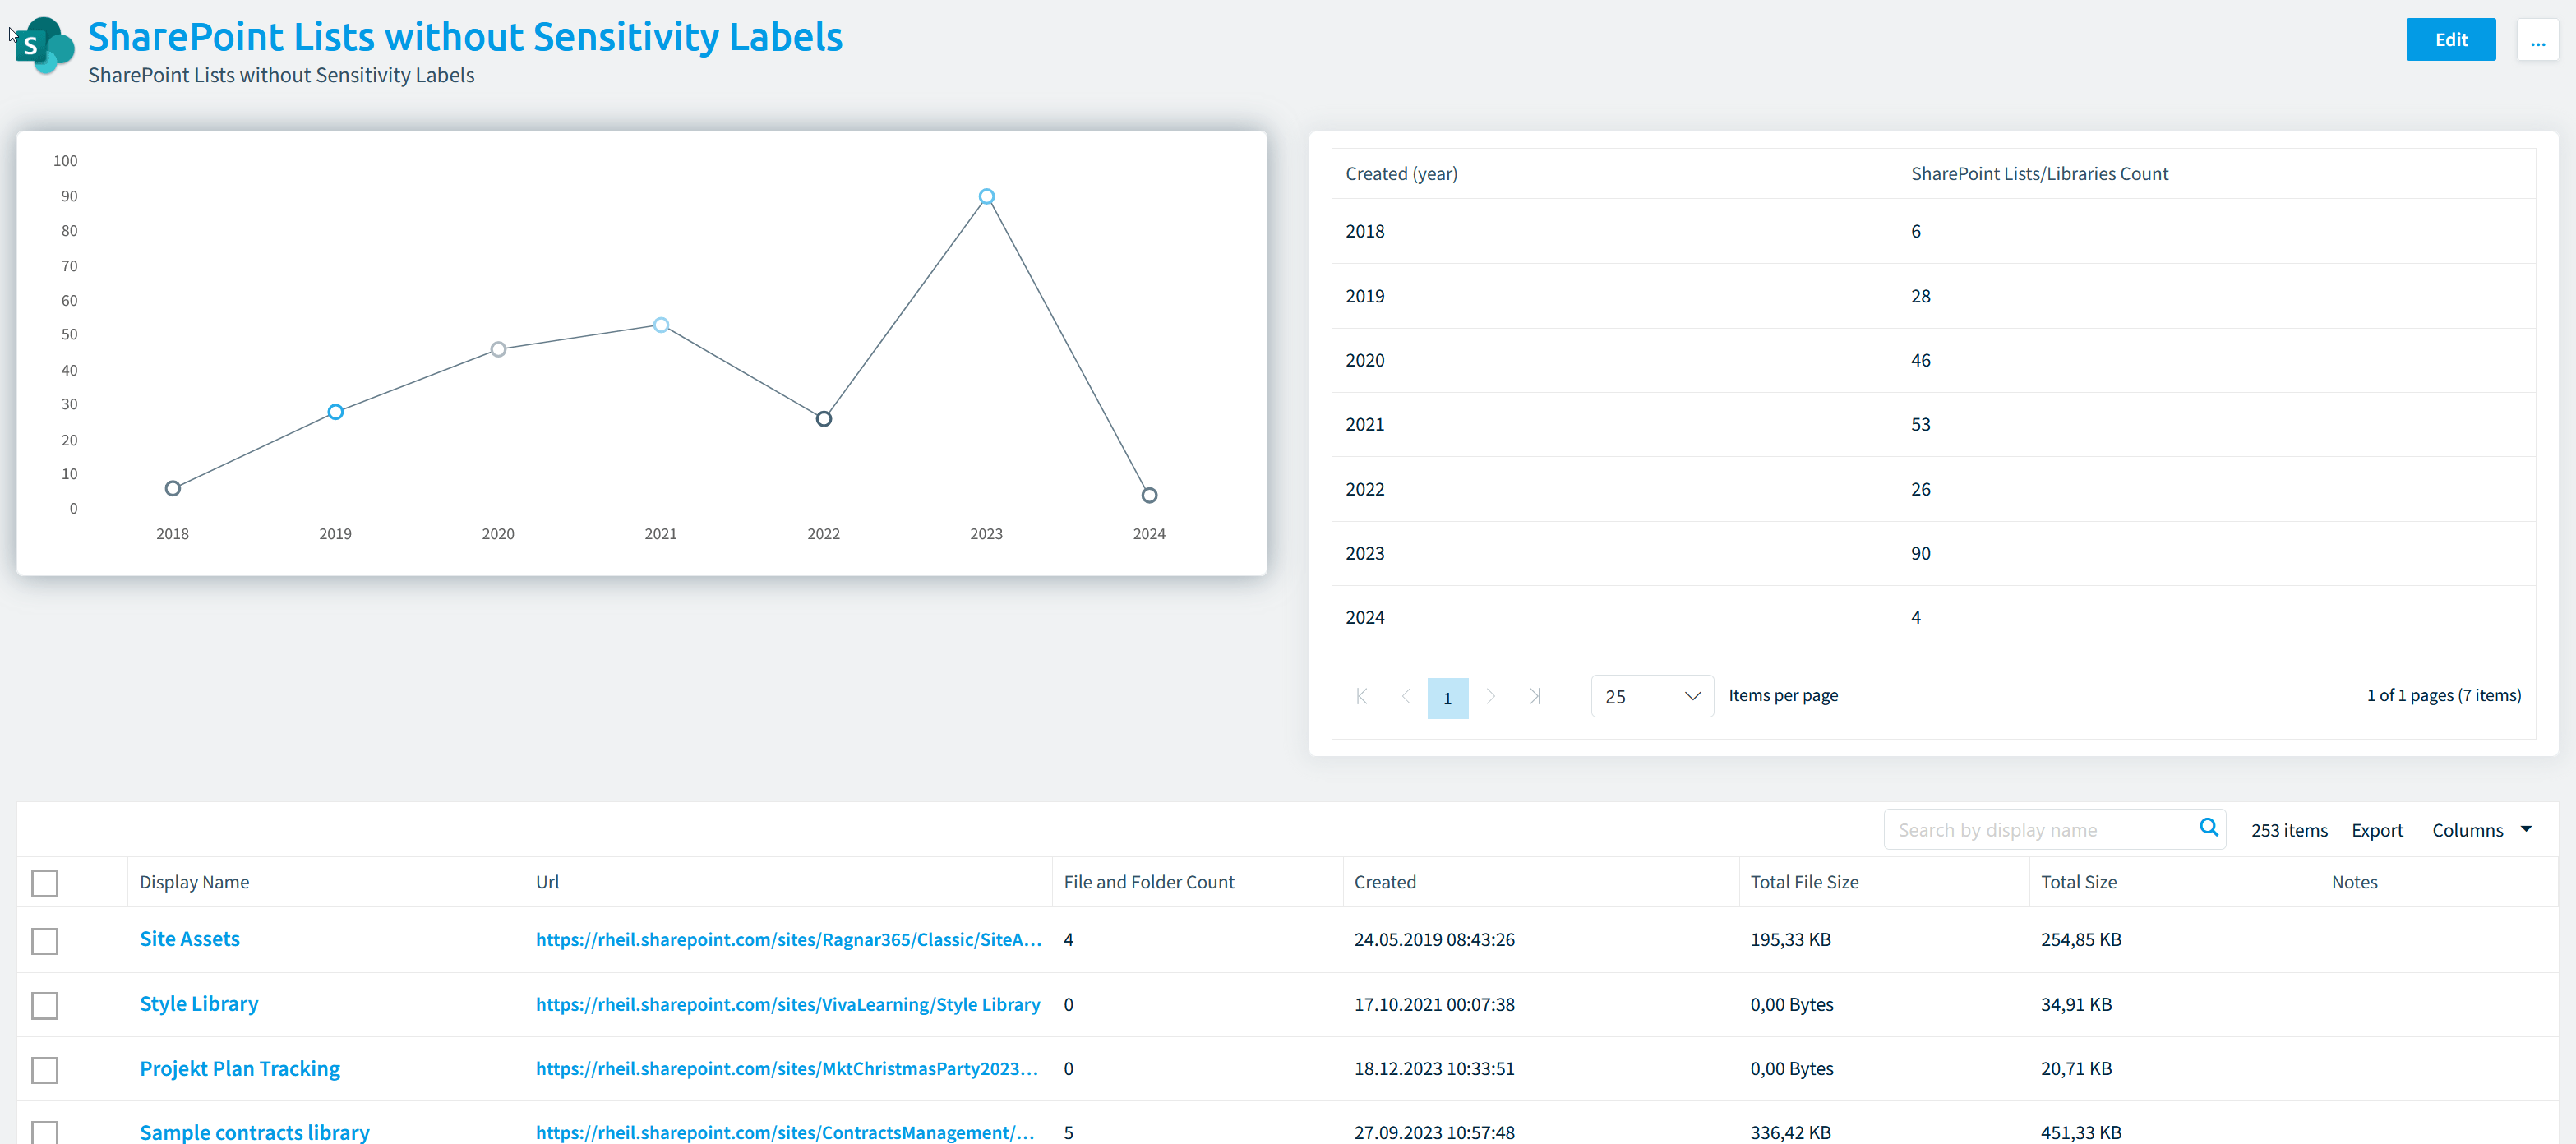Toggle the select-all header checkbox
2576x1144 pixels.
[x=45, y=883]
